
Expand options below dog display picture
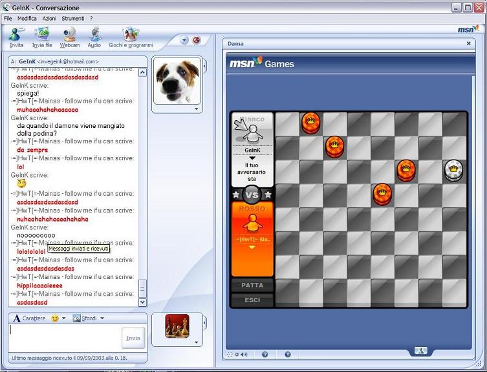click(197, 109)
